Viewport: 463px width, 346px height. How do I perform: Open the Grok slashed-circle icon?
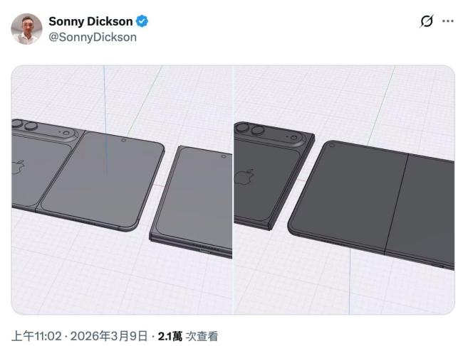click(x=427, y=21)
